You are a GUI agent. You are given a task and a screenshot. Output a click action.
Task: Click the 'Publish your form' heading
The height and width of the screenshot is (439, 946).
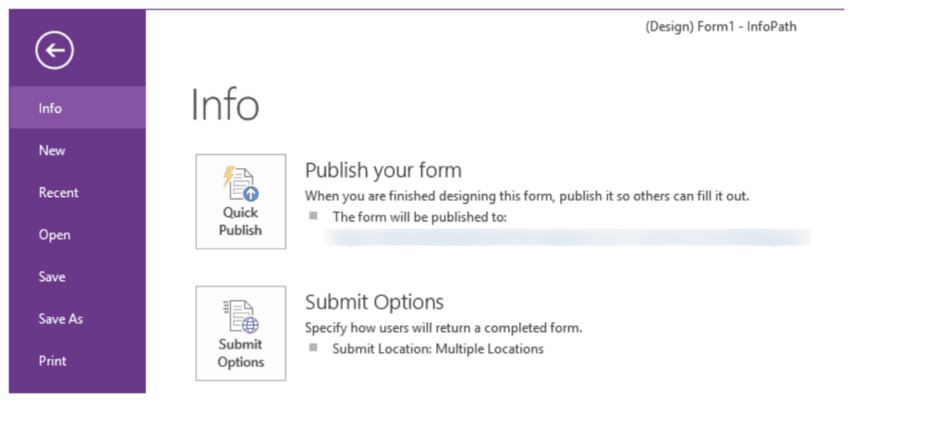point(383,170)
